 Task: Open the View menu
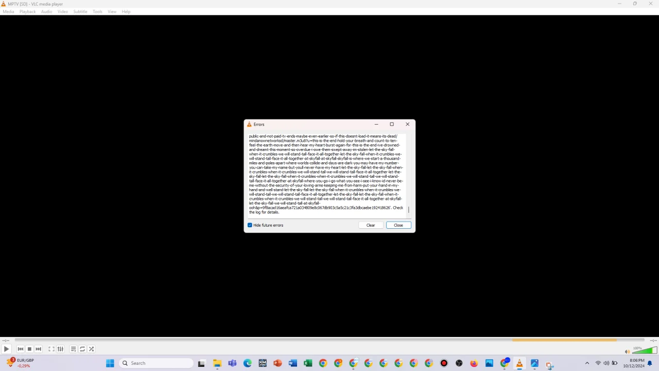click(x=112, y=11)
